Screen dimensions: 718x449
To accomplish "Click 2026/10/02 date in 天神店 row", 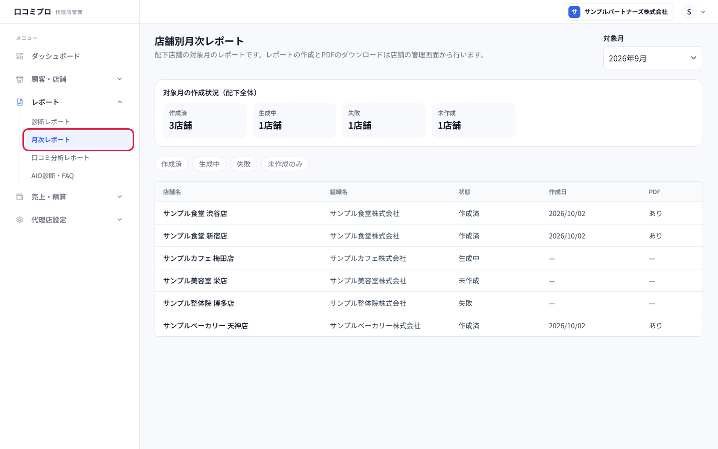I will 567,326.
